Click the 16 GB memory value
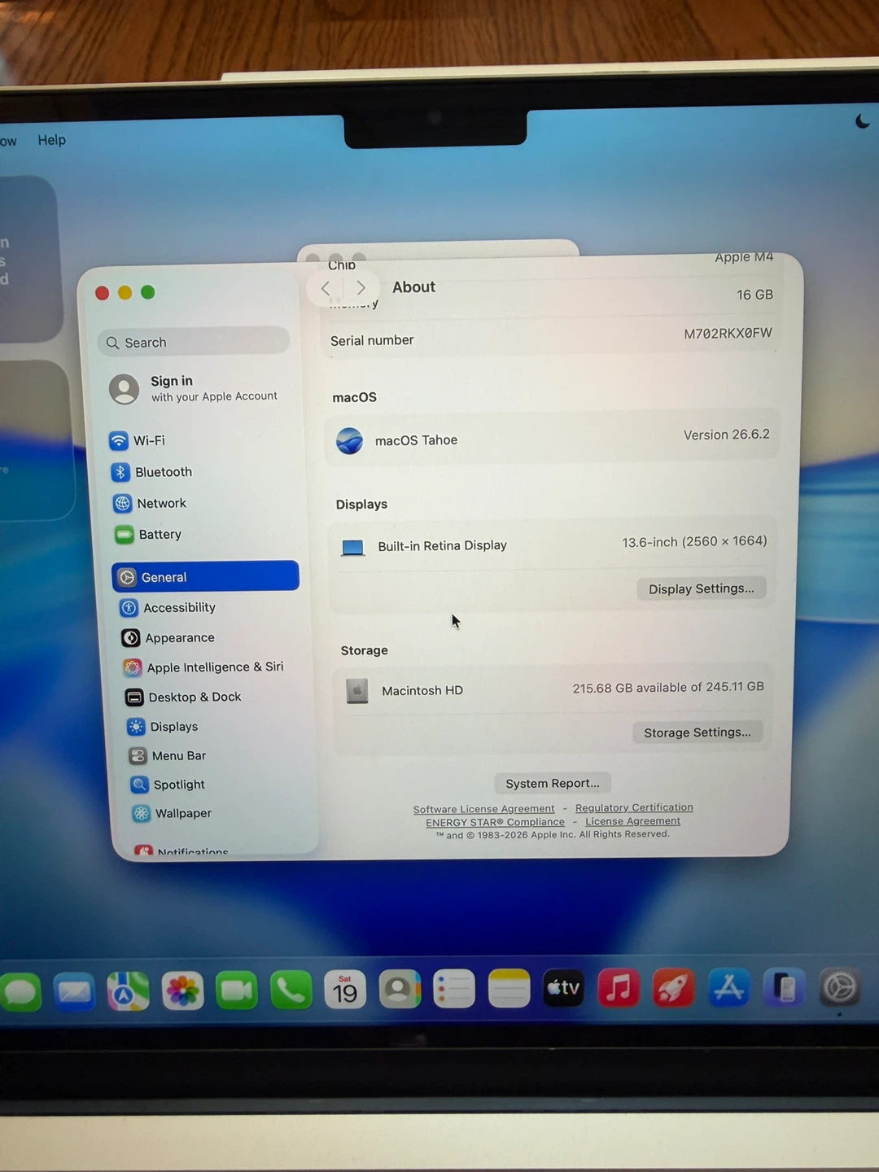Screen dimensions: 879x1172 pyautogui.click(x=754, y=295)
